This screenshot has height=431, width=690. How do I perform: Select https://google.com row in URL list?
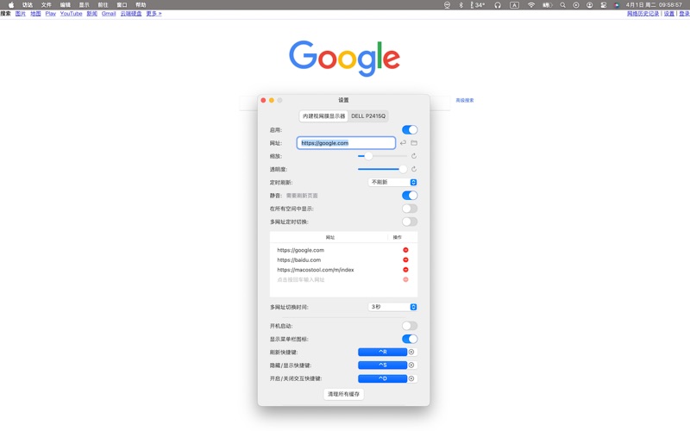tap(300, 250)
